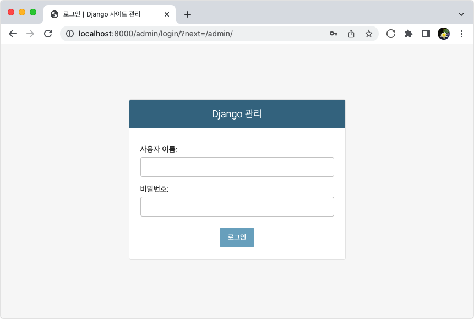This screenshot has width=474, height=319.
Task: Open Chrome three-dot menu
Action: [x=461, y=34]
